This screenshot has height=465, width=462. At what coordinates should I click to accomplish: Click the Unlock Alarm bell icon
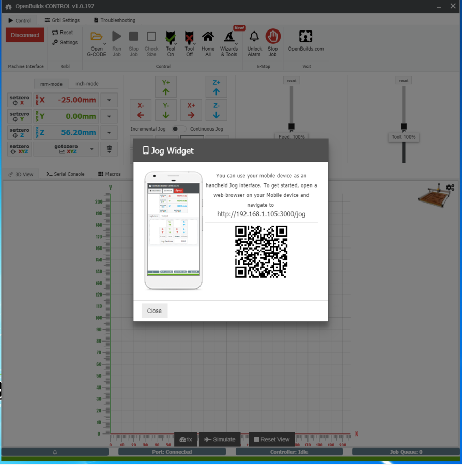pyautogui.click(x=254, y=37)
